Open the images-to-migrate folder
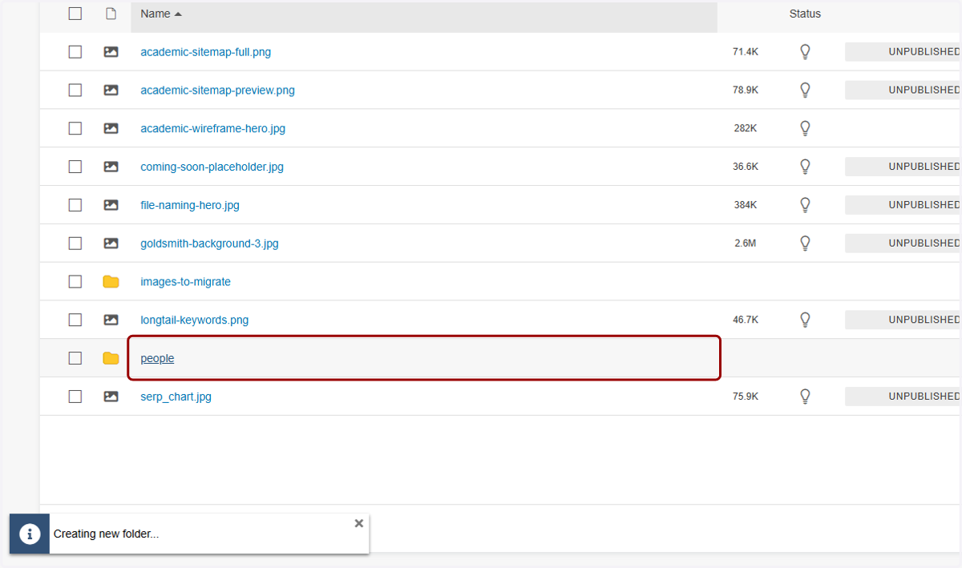This screenshot has height=568, width=962. 185,282
